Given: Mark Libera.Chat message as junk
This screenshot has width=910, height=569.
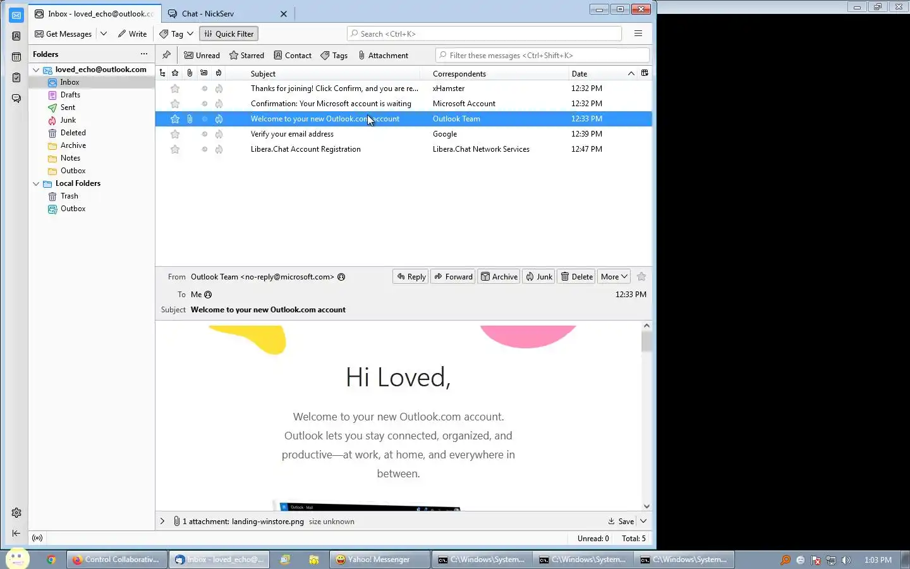Looking at the screenshot, I should pyautogui.click(x=219, y=149).
